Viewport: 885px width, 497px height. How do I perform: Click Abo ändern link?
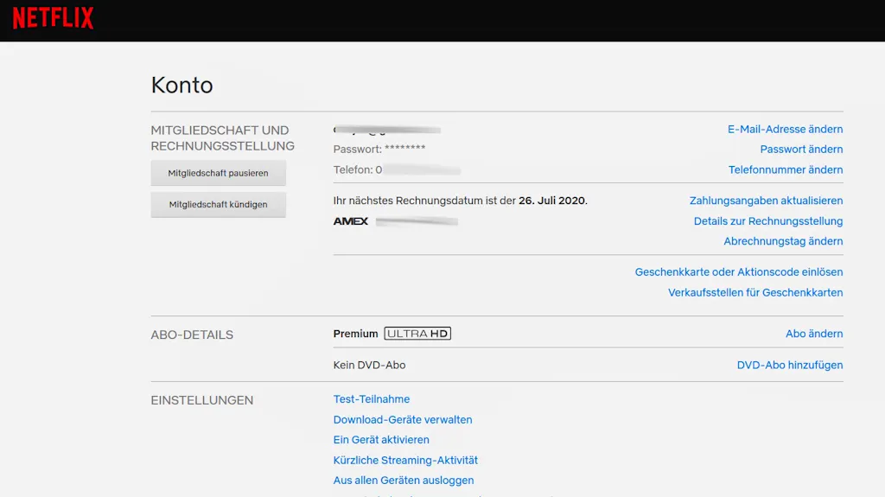coord(814,334)
